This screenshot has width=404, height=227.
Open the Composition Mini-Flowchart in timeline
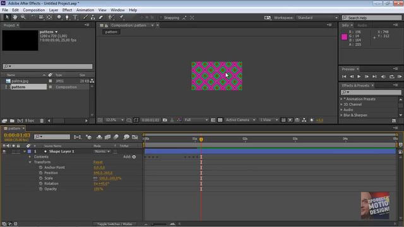77,137
